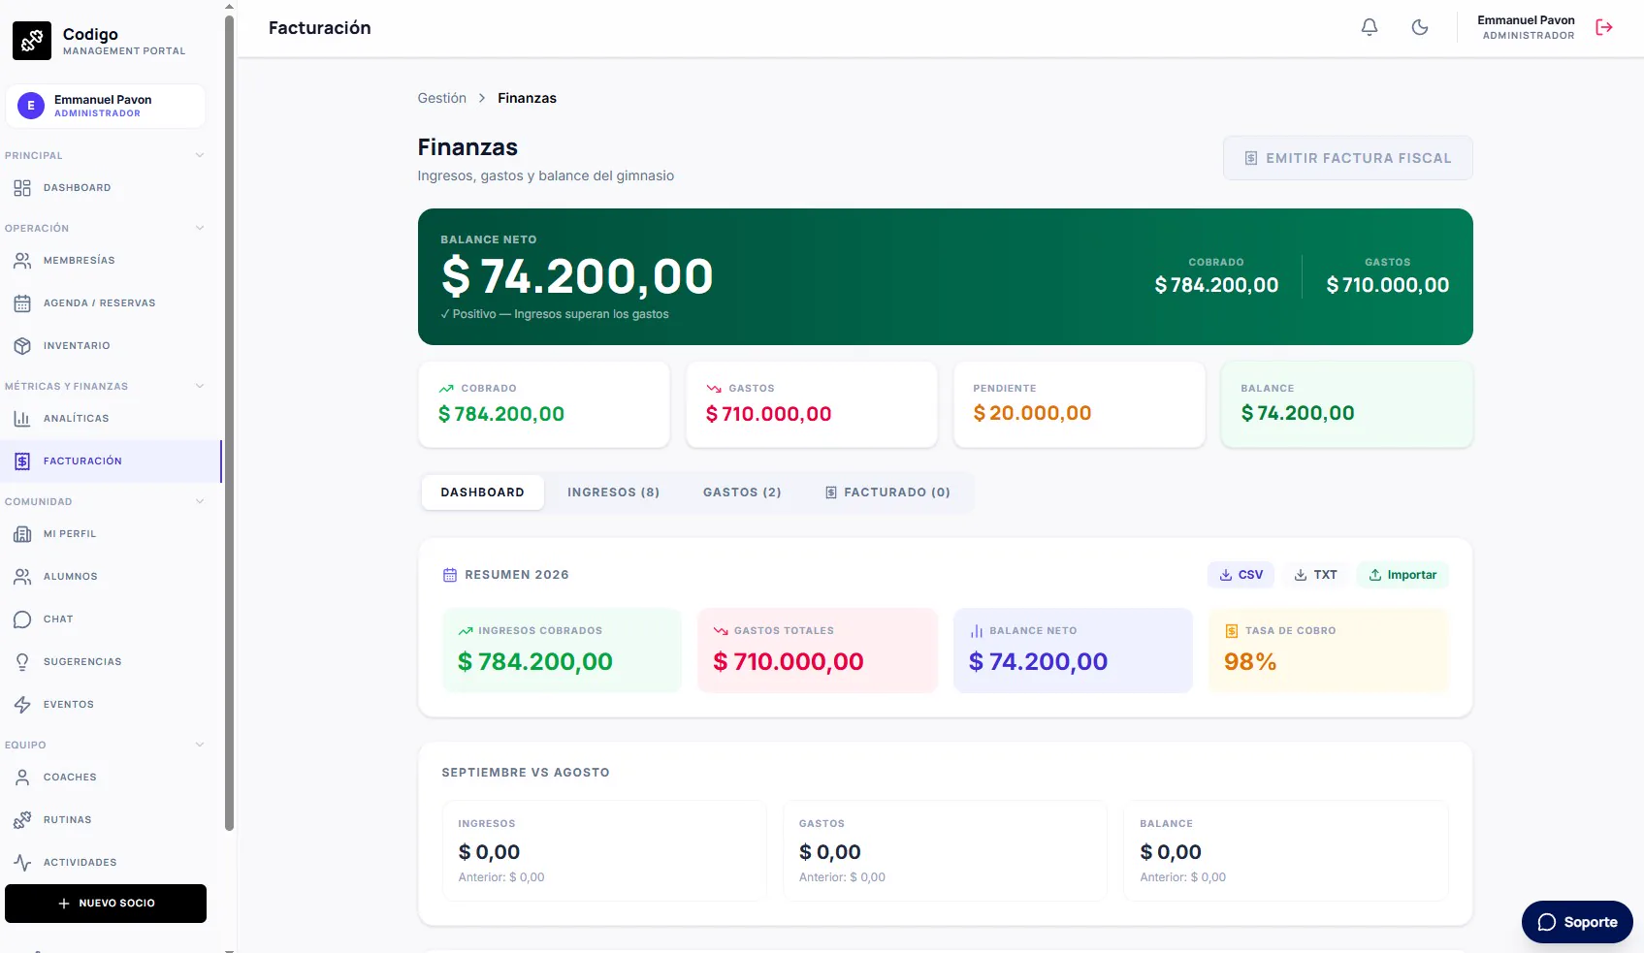Screen dimensions: 1644x953
Task: Open the Soporte chat widget
Action: (x=1577, y=922)
